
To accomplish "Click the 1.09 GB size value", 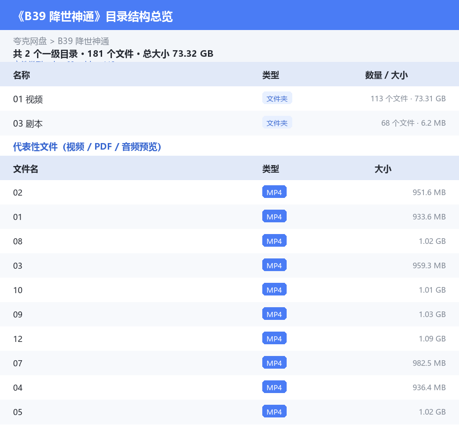I will pyautogui.click(x=432, y=339).
